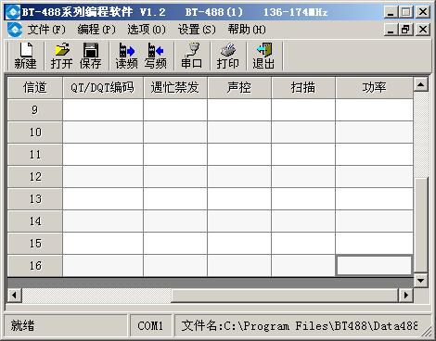Select channel row header 14
Screen dimensions: 436x341
[35, 221]
